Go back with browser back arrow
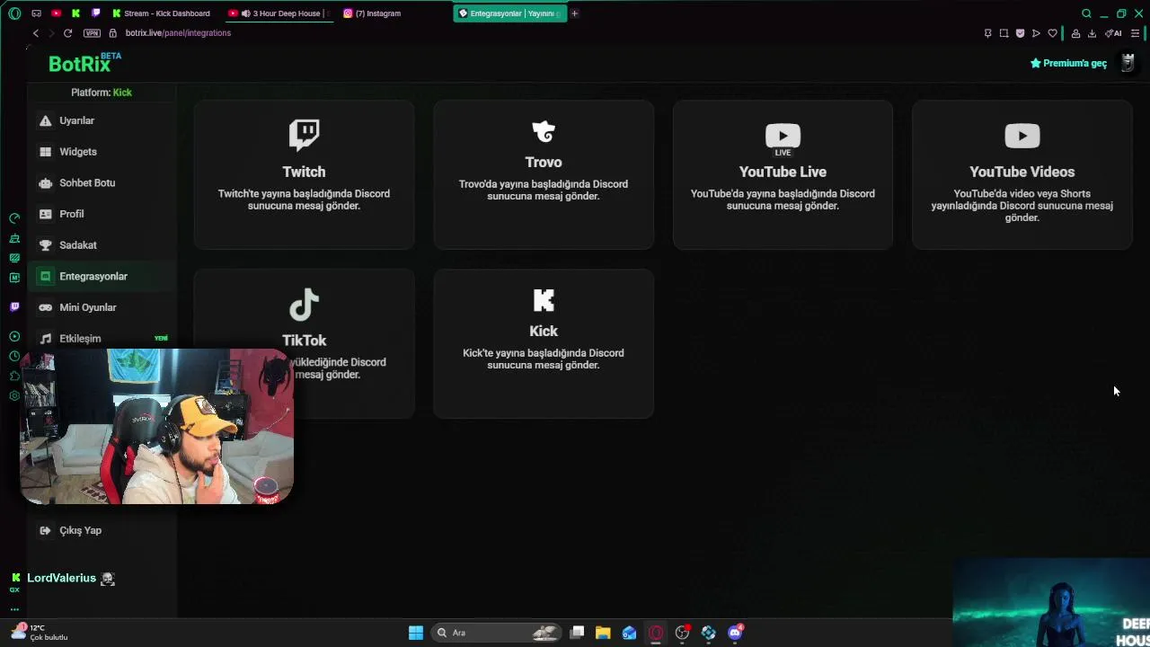Viewport: 1150px width, 647px height. [x=36, y=33]
